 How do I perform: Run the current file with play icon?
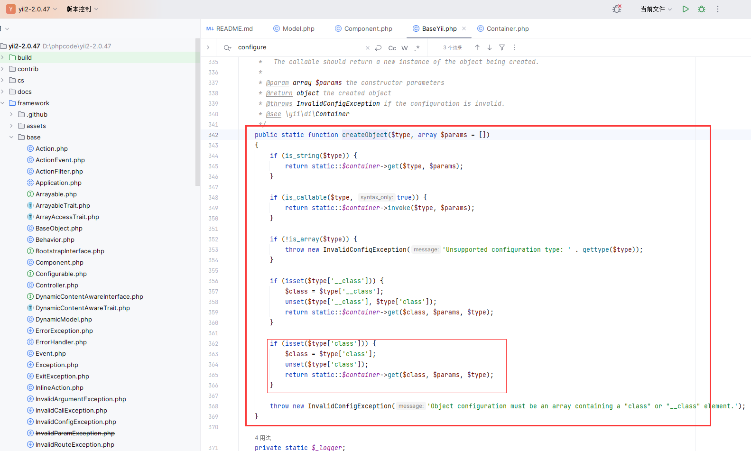(x=686, y=9)
